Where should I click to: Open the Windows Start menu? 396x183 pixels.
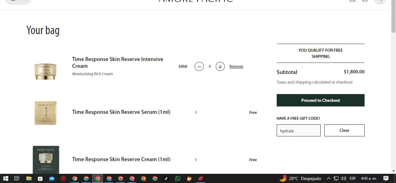click(5, 179)
